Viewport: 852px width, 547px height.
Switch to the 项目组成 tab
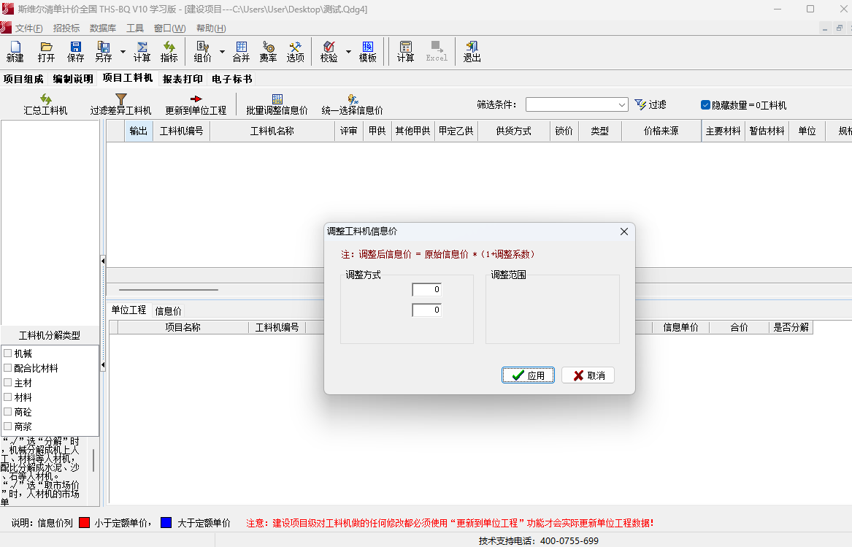tap(23, 79)
